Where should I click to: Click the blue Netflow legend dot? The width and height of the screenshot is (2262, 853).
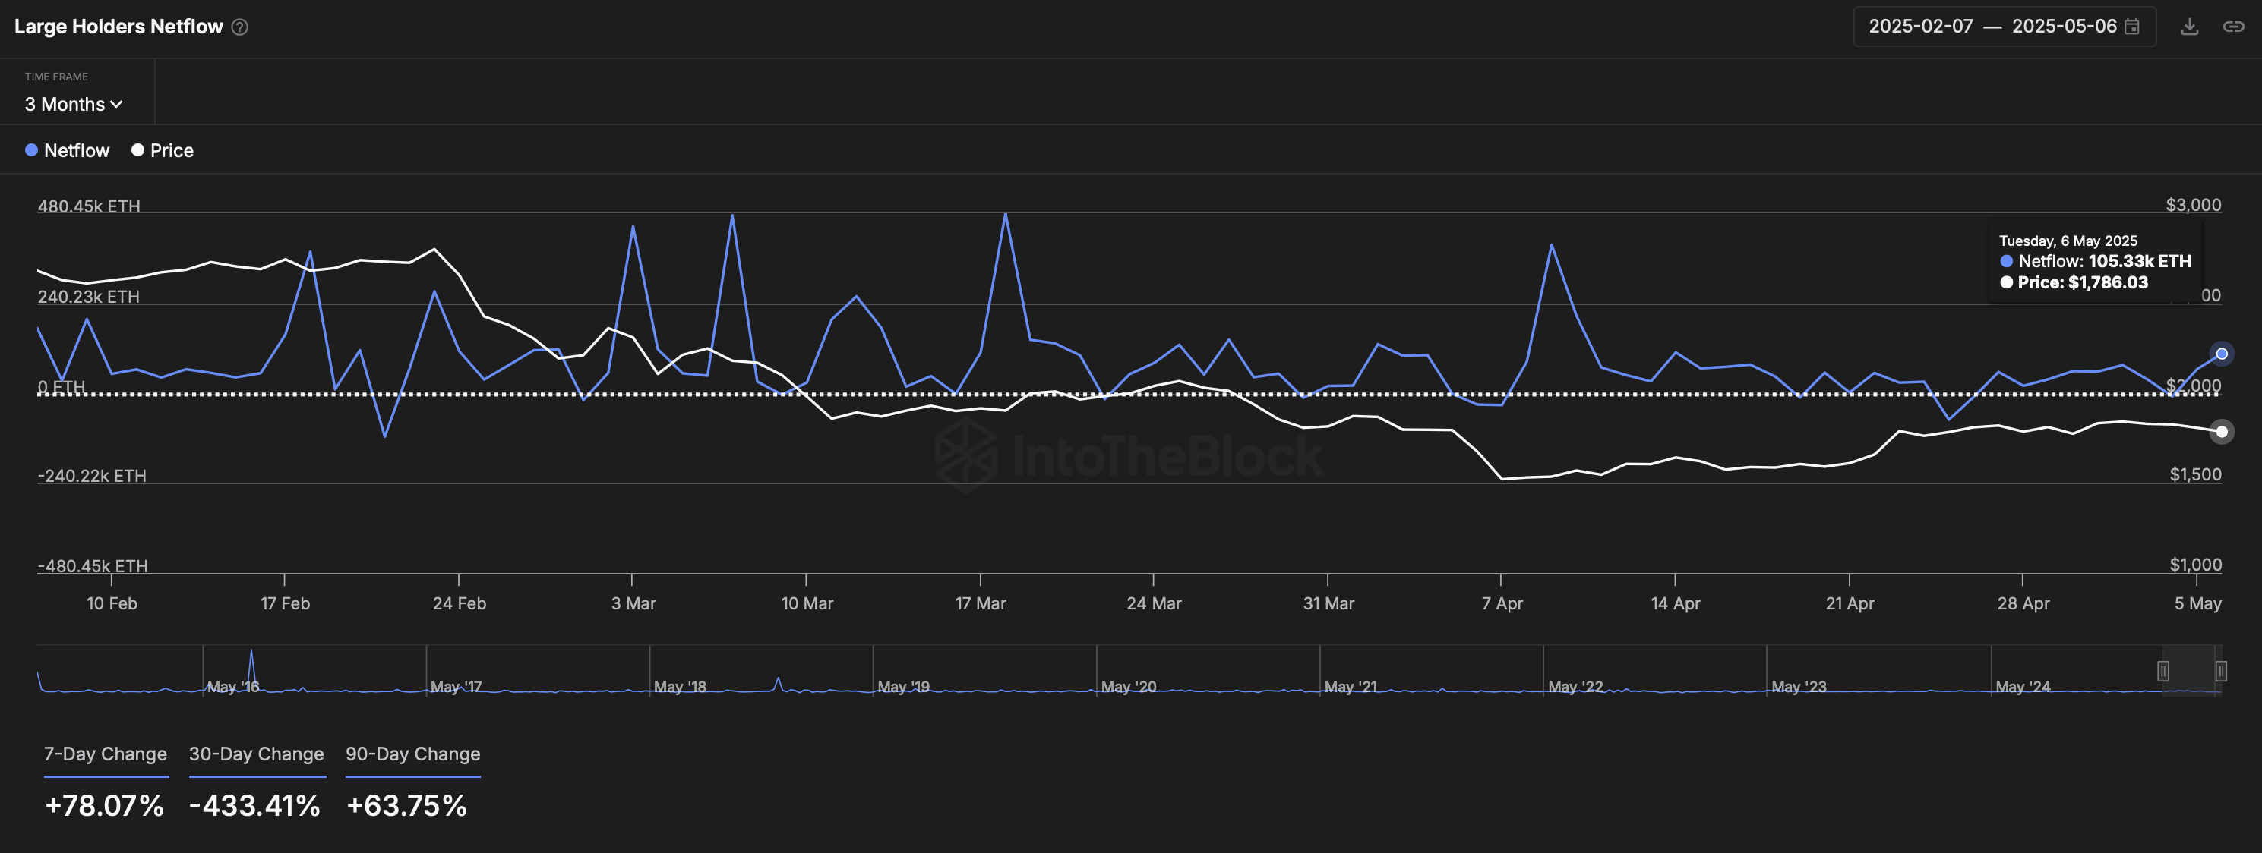click(32, 150)
